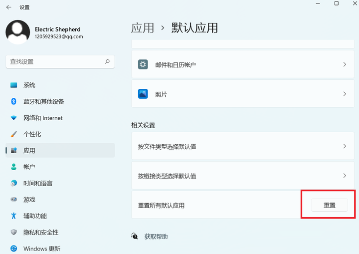Click 应用 in the breadcrumb
The height and width of the screenshot is (254, 359).
click(143, 28)
